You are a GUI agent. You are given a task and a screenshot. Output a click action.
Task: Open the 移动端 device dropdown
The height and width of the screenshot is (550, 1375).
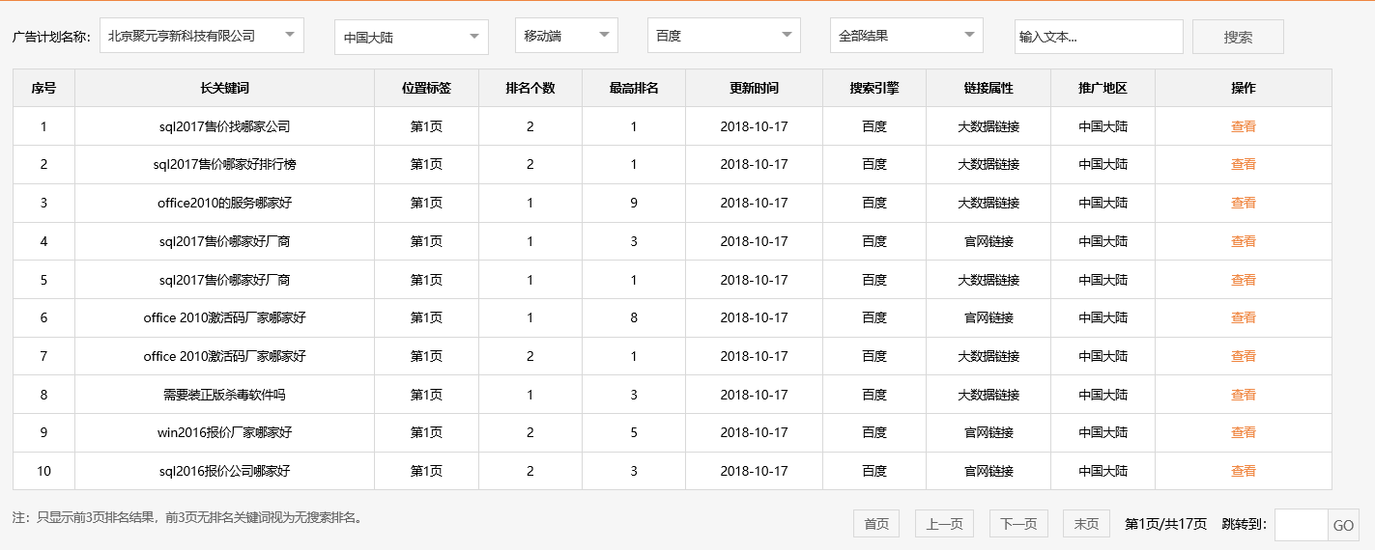(x=566, y=36)
